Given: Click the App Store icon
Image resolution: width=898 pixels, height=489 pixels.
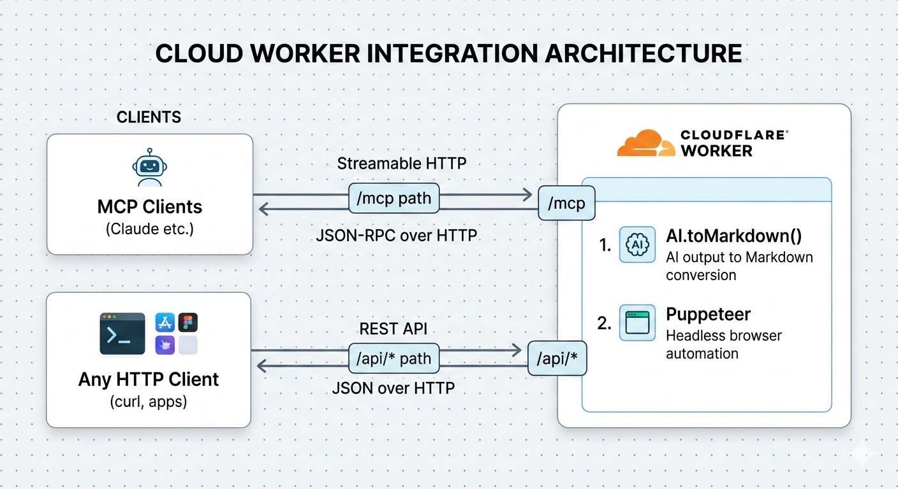Looking at the screenshot, I should 165,322.
